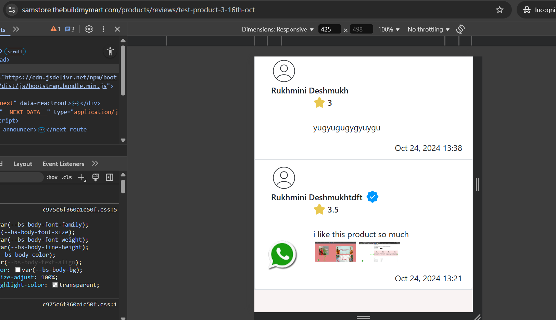The width and height of the screenshot is (556, 320).
Task: Click the site information icon in address bar
Action: pos(12,10)
